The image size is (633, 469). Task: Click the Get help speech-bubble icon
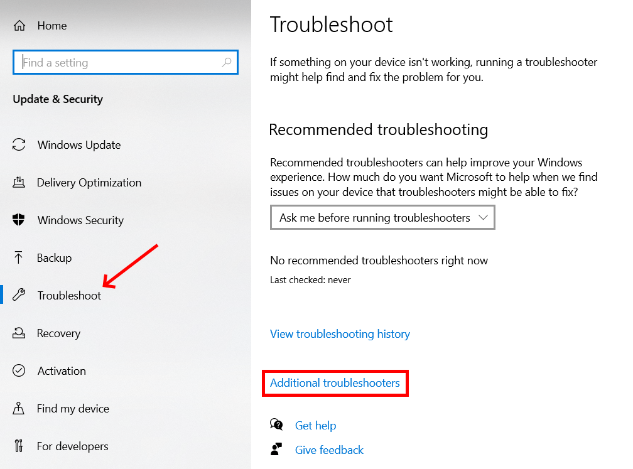(x=277, y=424)
